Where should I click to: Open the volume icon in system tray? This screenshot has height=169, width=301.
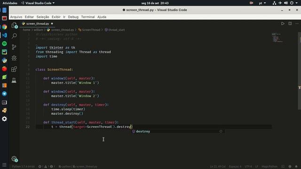point(286,3)
